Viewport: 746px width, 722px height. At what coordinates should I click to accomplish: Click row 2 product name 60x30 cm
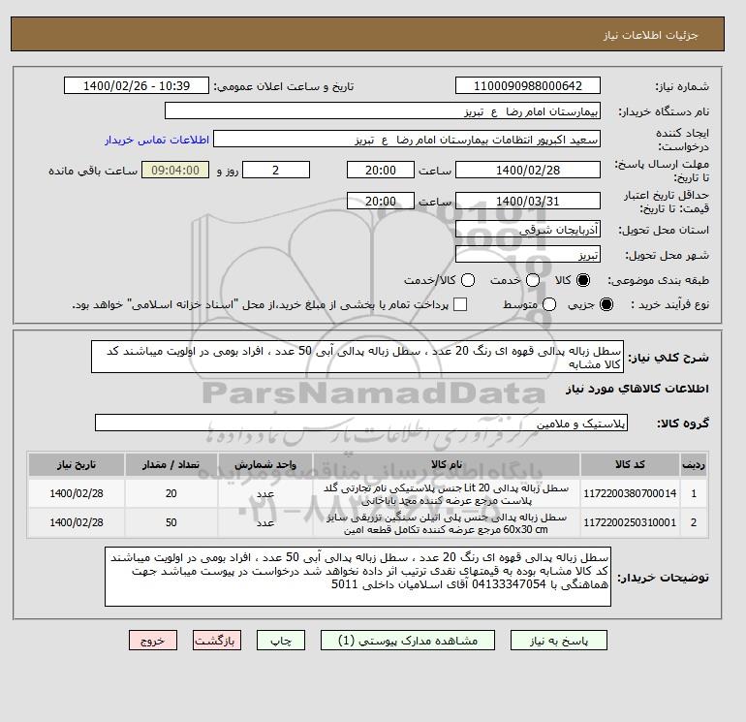click(x=447, y=523)
